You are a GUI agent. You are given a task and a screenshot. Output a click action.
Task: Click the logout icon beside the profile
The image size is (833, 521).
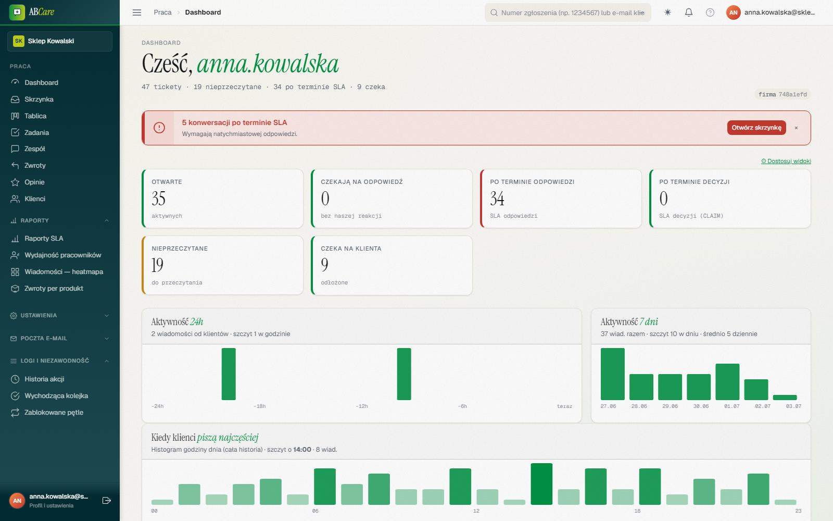(x=107, y=501)
